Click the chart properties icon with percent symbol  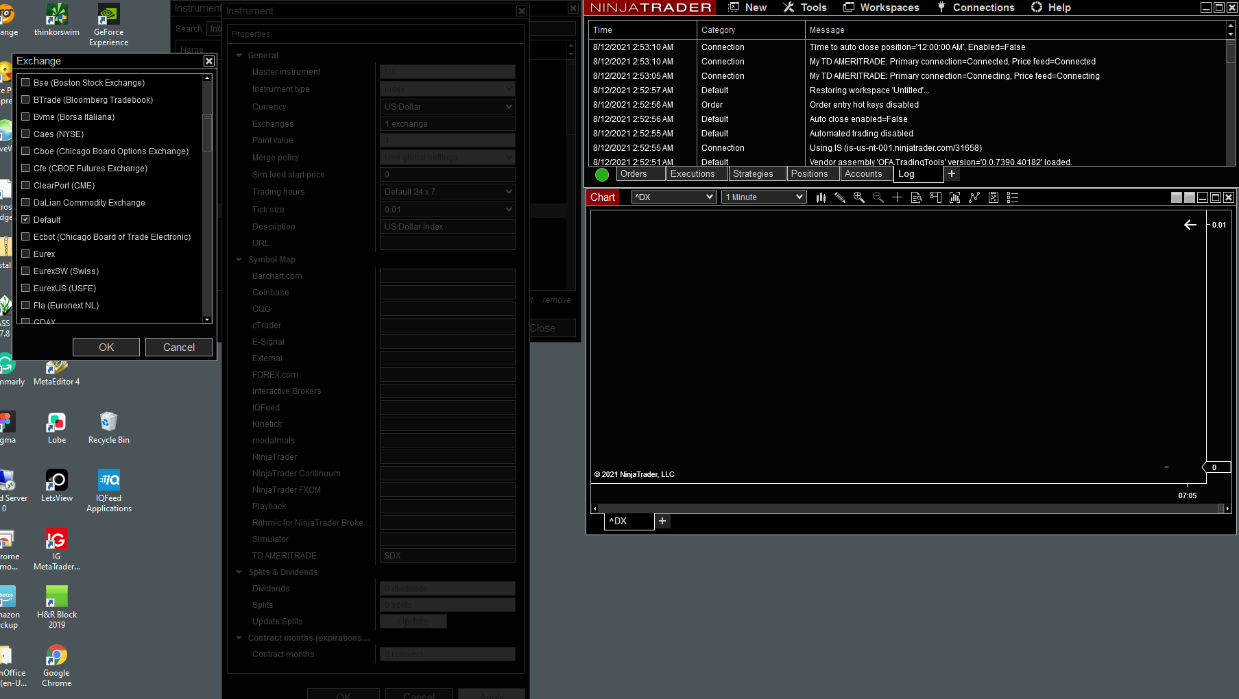(x=993, y=197)
